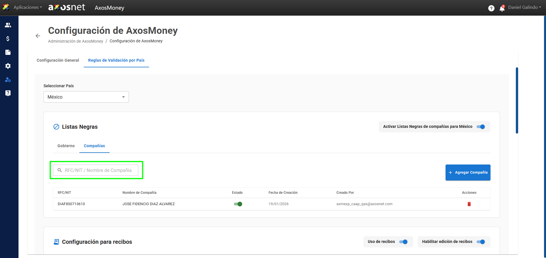Screen dimensions: 546x258
Task: Click the colorful apps logo icon
Action: pos(6,7)
